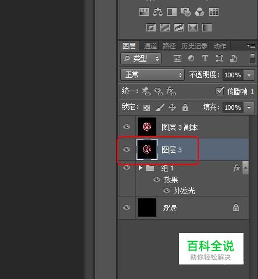This screenshot has width=258, height=279.
Task: Toggle the 传播帧 1 checkbox
Action: 220,91
